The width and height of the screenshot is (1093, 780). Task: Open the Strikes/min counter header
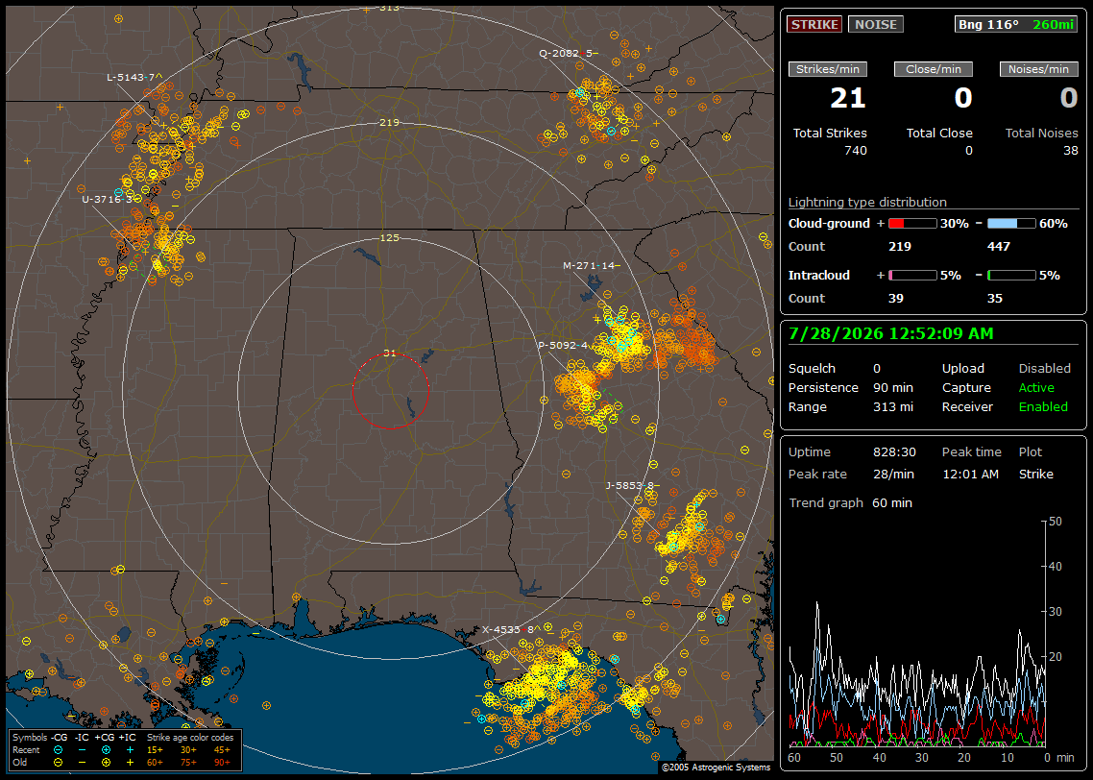(x=827, y=69)
